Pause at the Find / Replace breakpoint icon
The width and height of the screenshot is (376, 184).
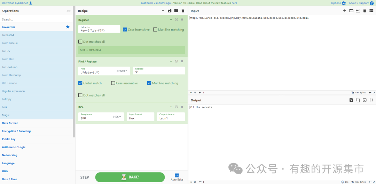point(182,61)
